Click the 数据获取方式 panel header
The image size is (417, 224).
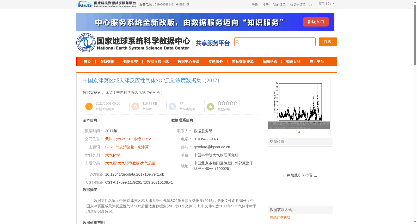[x=300, y=210]
